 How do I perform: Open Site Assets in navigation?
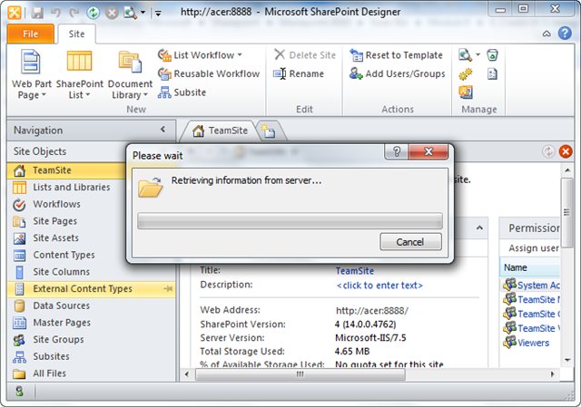66,237
